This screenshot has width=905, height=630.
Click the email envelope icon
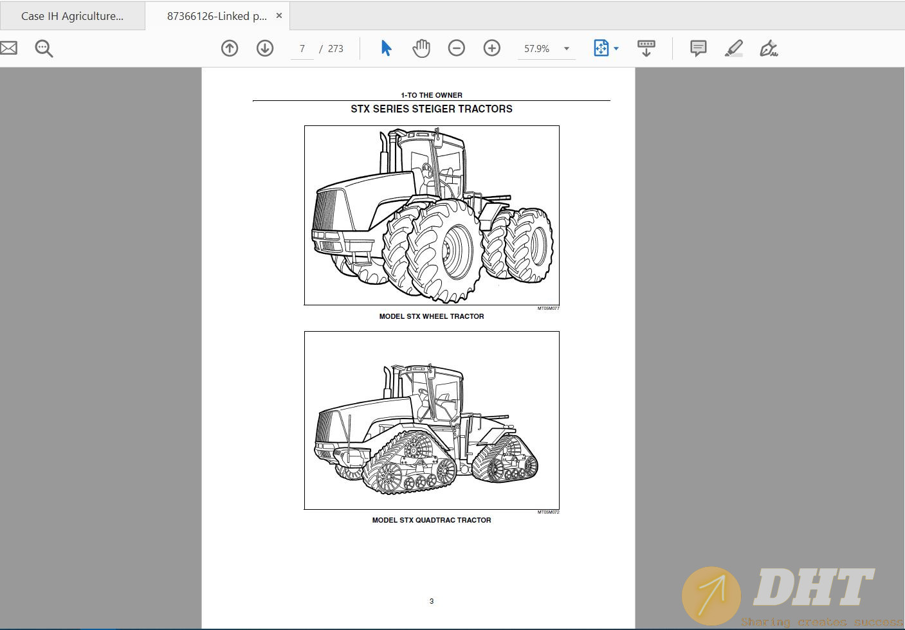point(8,48)
